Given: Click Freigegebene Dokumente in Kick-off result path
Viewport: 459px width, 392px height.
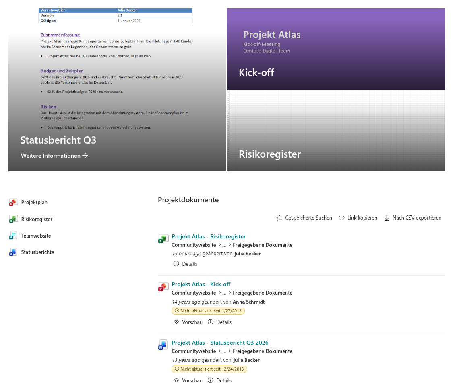Looking at the screenshot, I should tap(263, 293).
